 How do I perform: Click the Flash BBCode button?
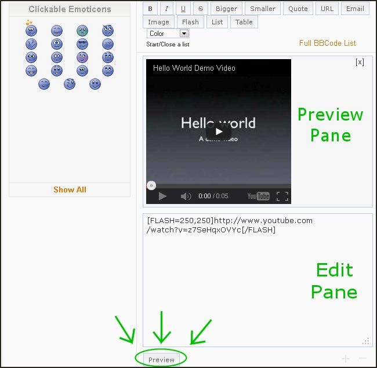190,22
